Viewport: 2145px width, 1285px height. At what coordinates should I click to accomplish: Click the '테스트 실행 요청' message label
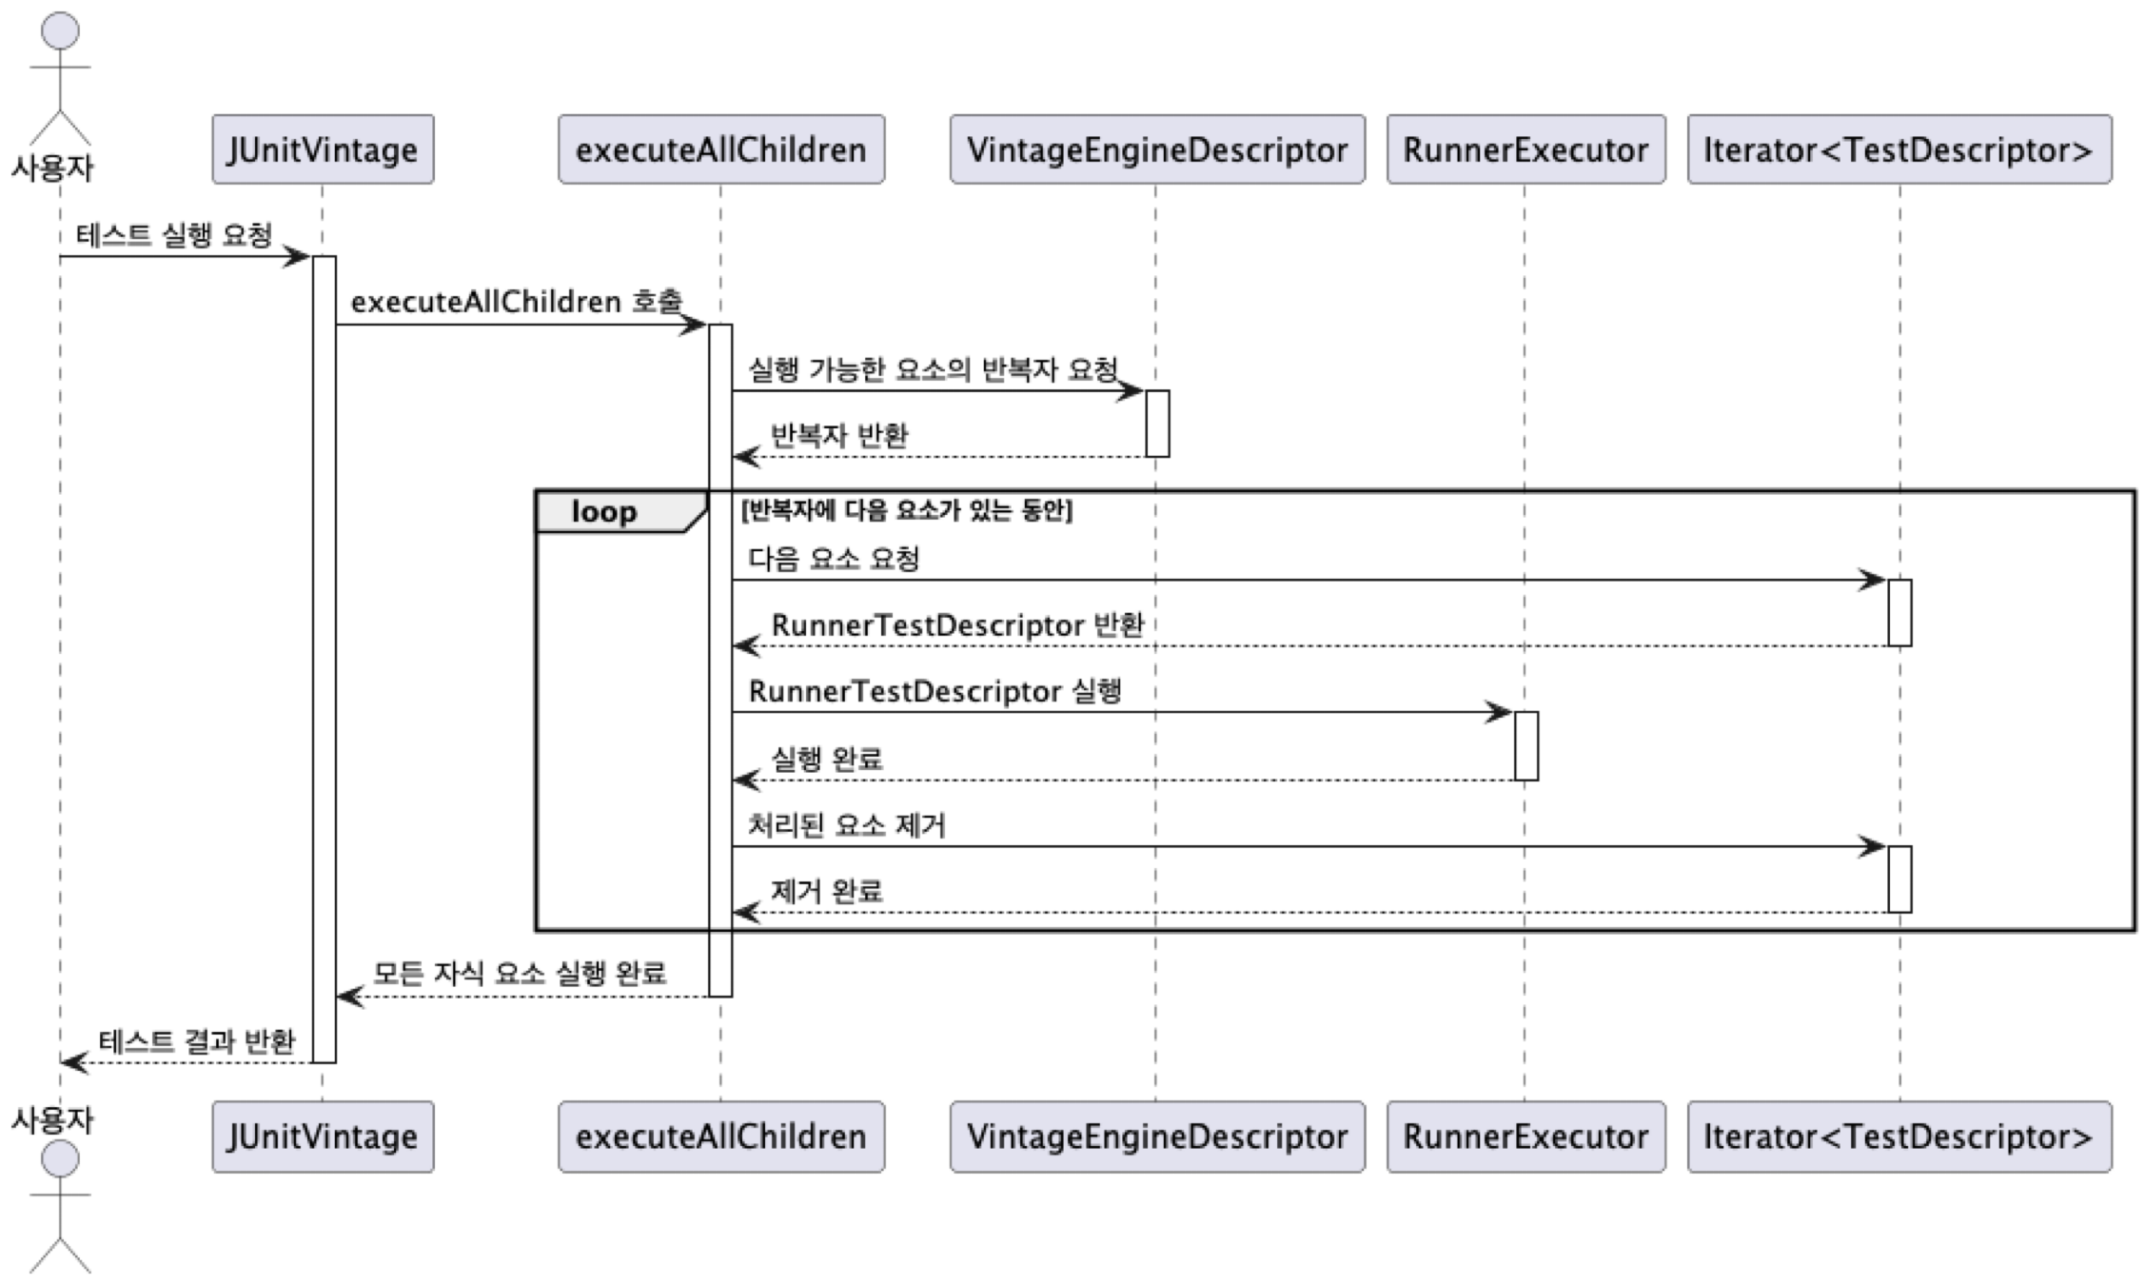174,235
